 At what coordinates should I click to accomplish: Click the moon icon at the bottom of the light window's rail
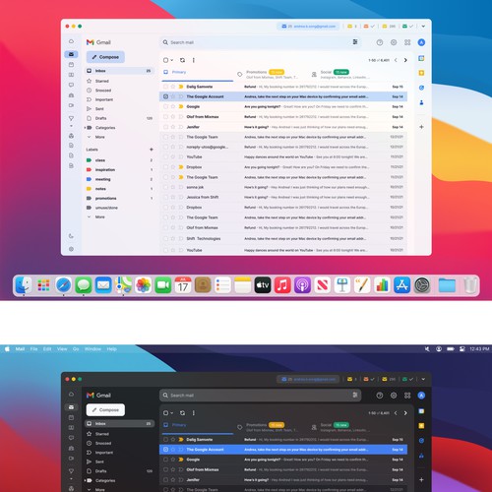pyautogui.click(x=71, y=236)
